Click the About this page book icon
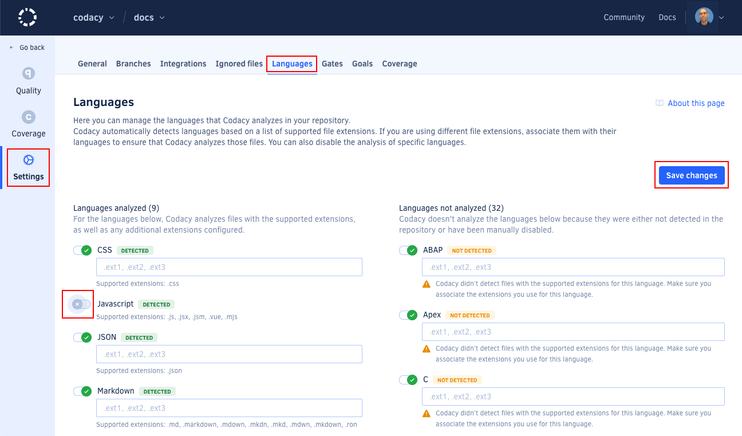This screenshot has width=742, height=436. click(660, 103)
